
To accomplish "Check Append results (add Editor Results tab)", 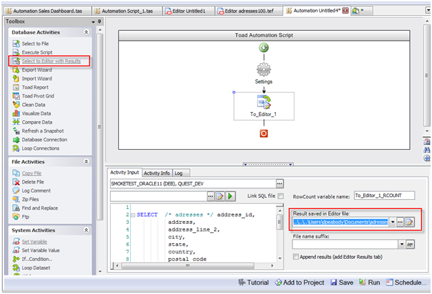I will (296, 257).
